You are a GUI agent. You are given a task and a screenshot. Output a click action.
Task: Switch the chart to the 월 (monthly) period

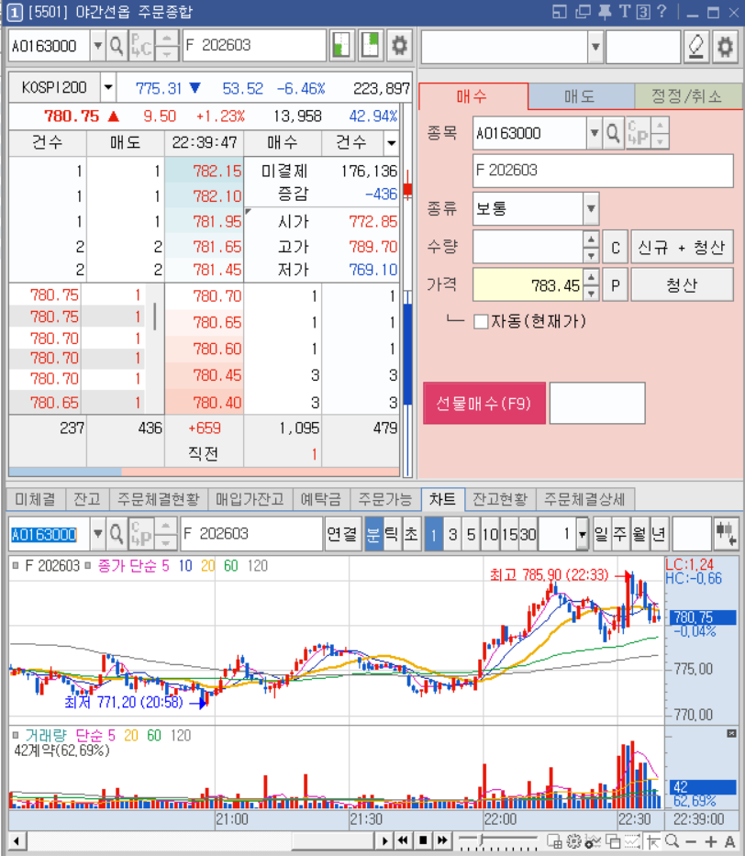(639, 533)
